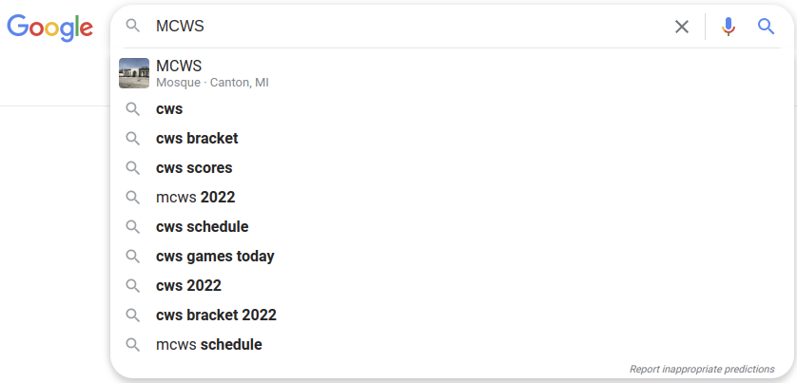Choose the "cws 2022" suggestion
Viewport: 797px width, 383px height.
188,286
